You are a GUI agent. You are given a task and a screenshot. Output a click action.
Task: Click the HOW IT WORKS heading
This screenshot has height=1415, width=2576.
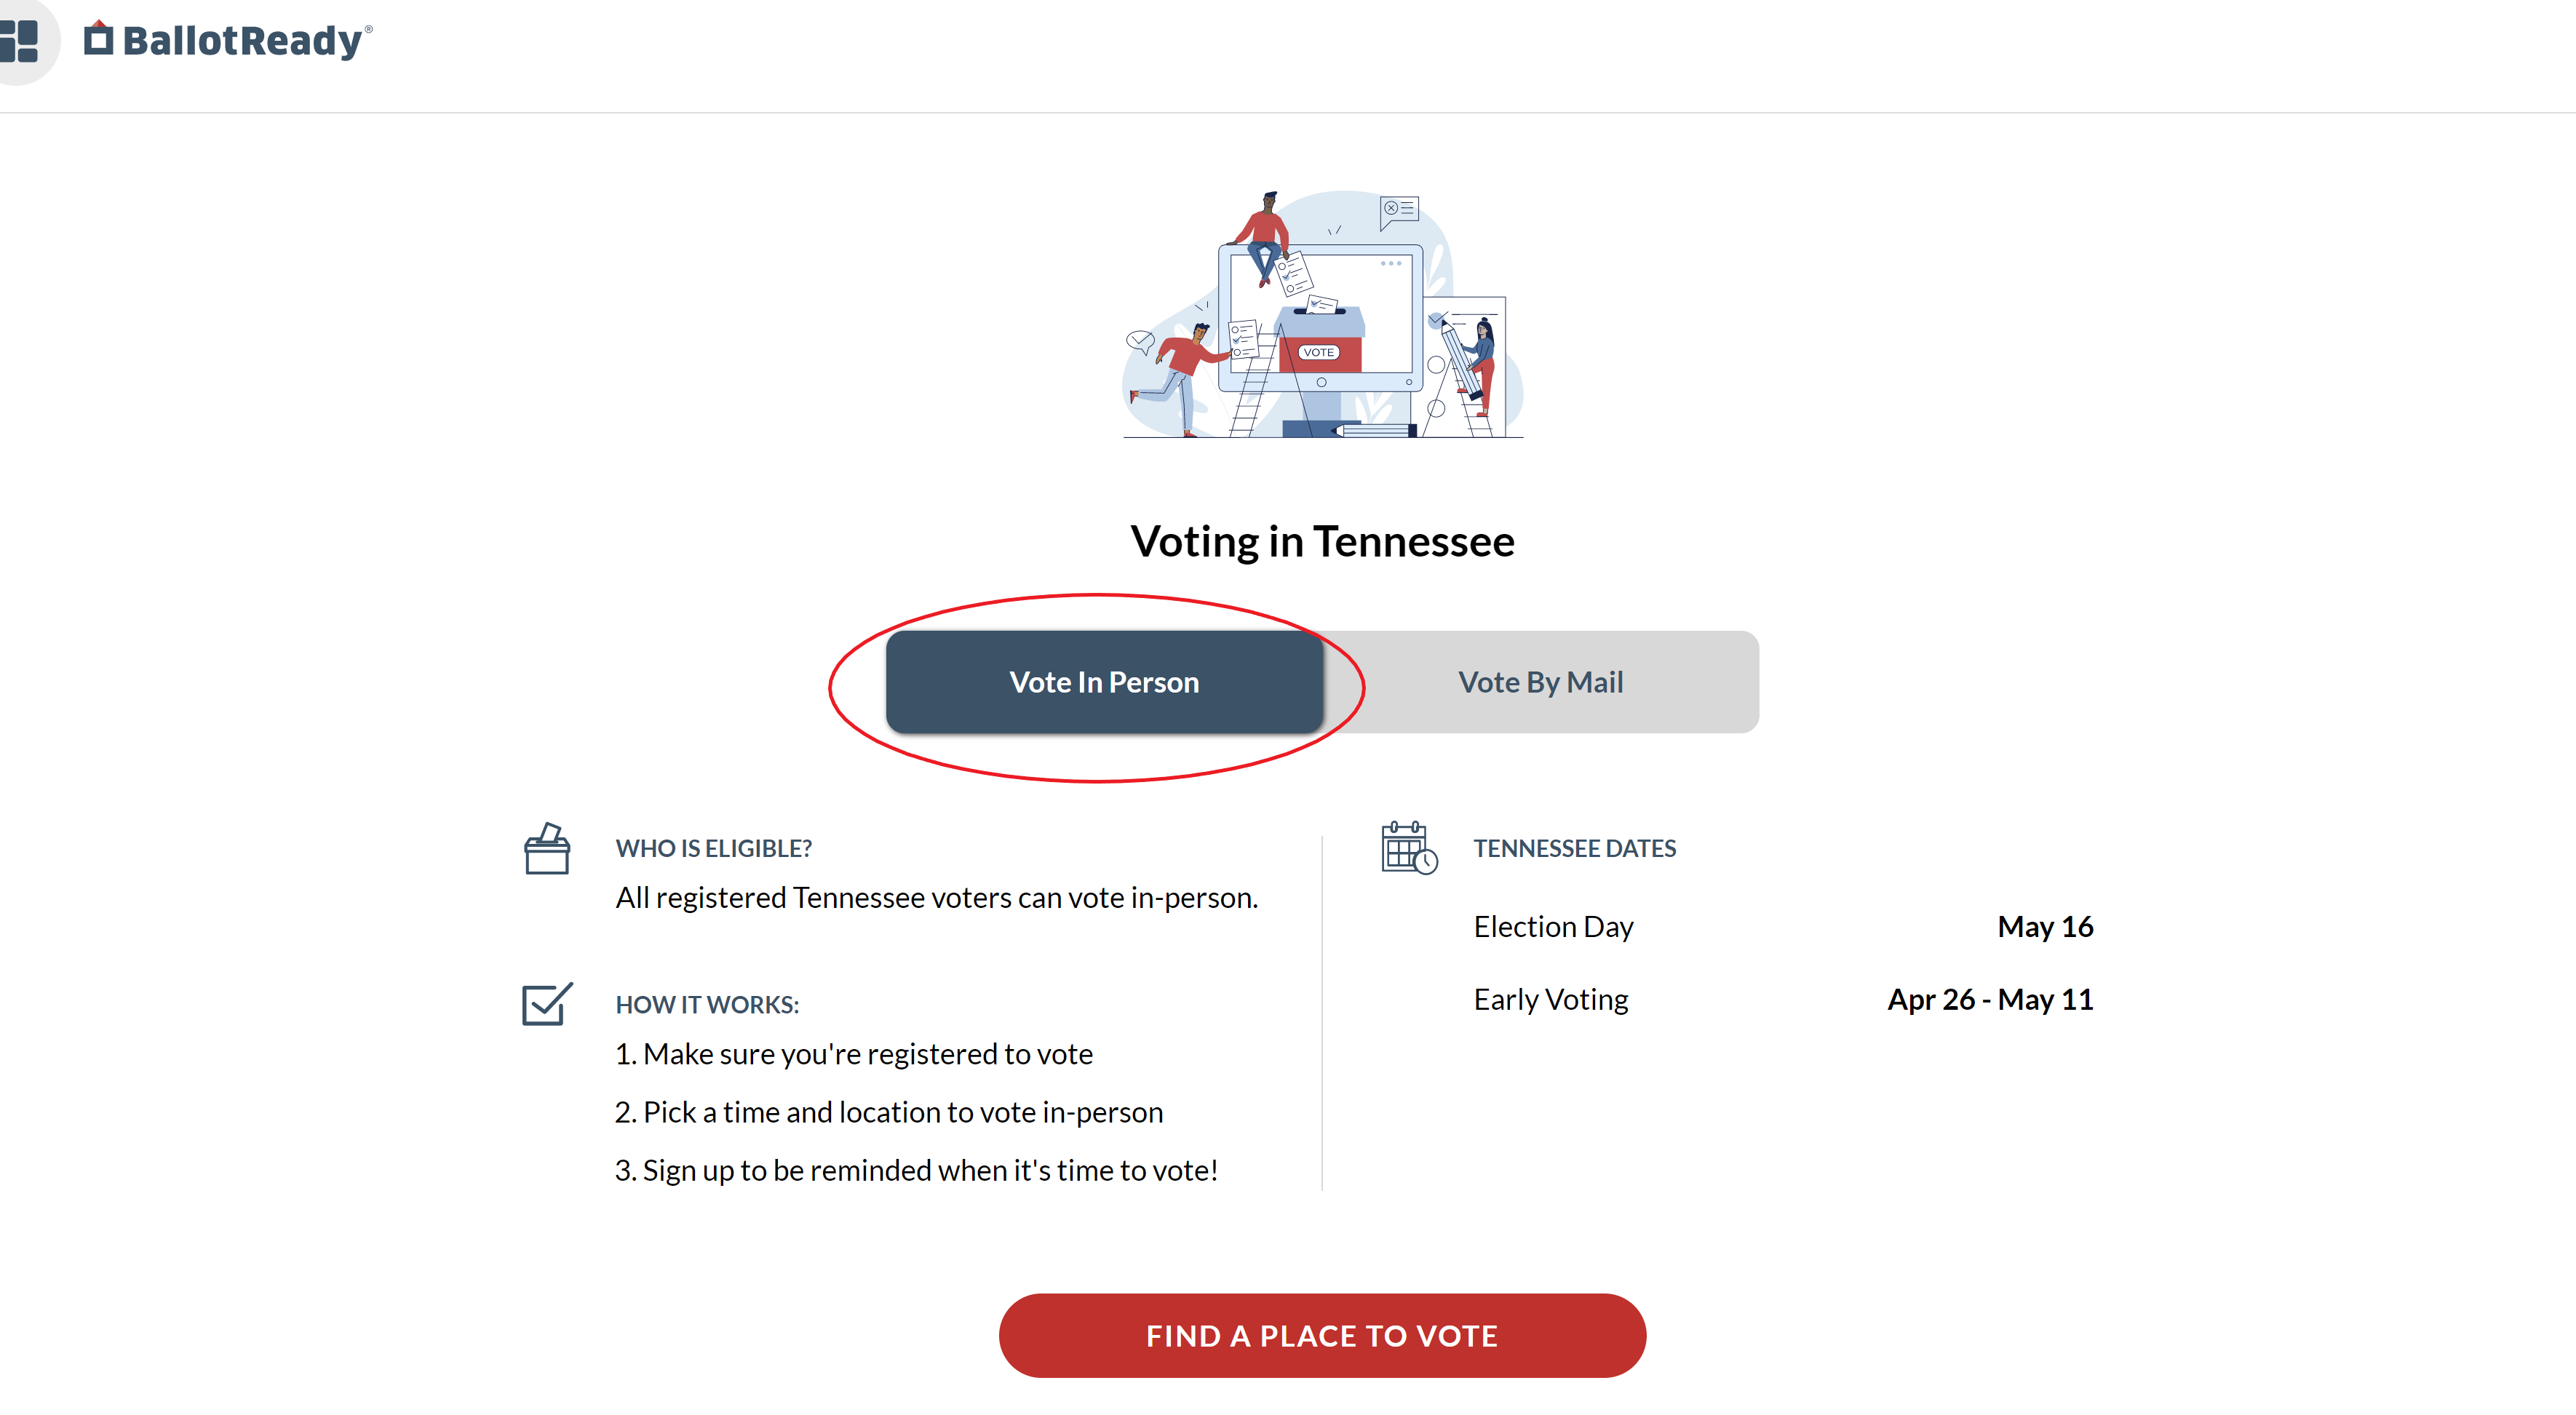[707, 1005]
